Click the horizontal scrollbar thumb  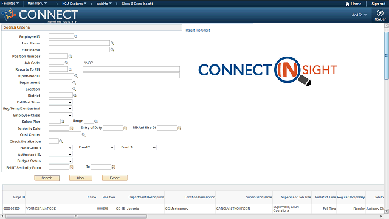click(76, 217)
